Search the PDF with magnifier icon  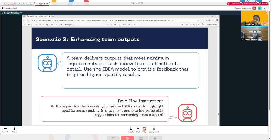(x=182, y=24)
